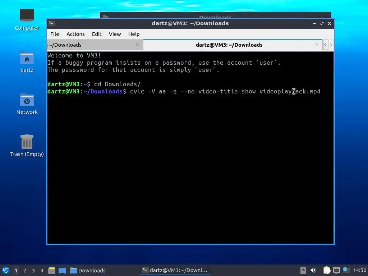
Task: Click the terminal icon in title bar
Action: pyautogui.click(x=52, y=23)
